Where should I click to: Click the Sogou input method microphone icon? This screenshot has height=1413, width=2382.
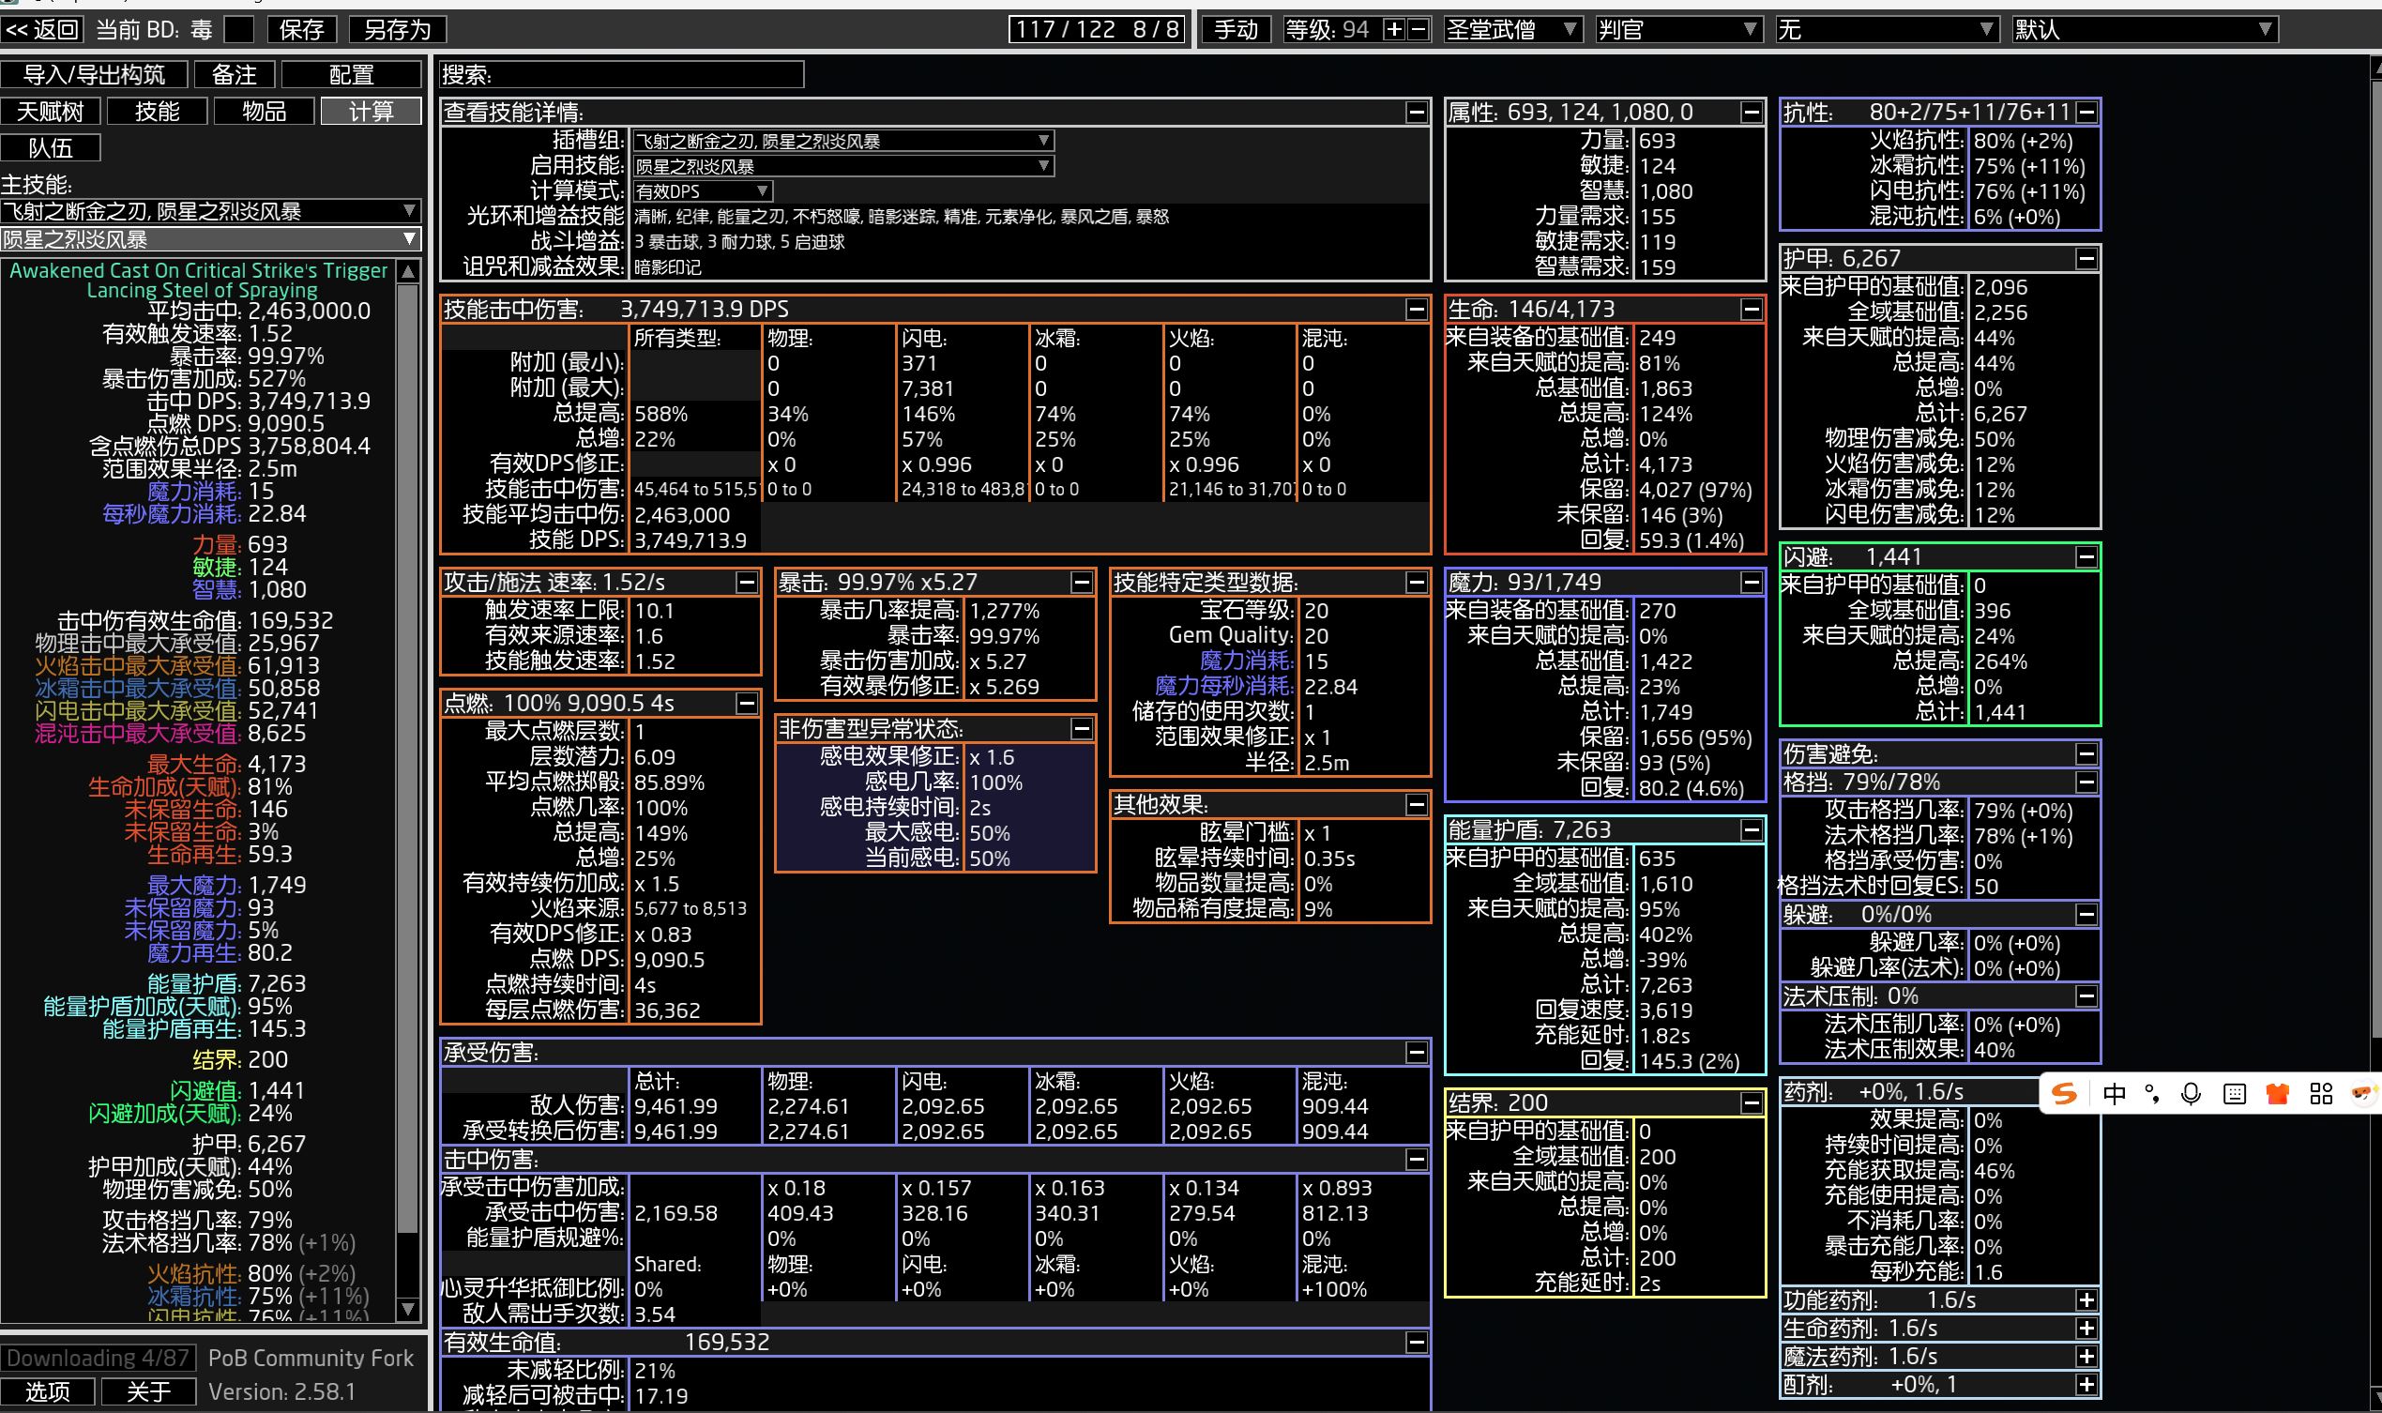pos(2191,1093)
